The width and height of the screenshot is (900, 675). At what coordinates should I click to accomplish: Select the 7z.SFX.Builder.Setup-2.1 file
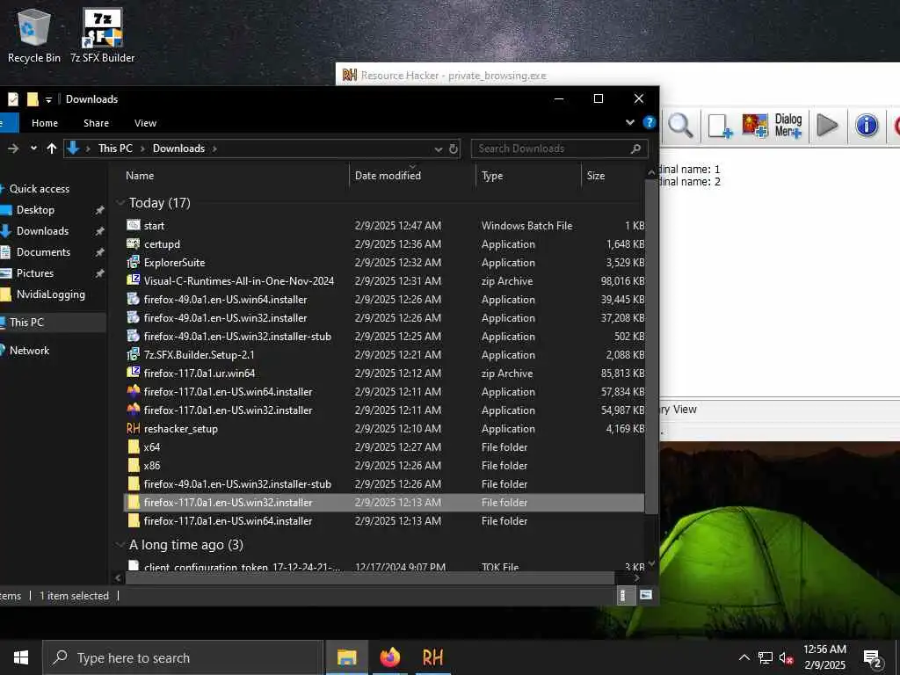click(384, 355)
